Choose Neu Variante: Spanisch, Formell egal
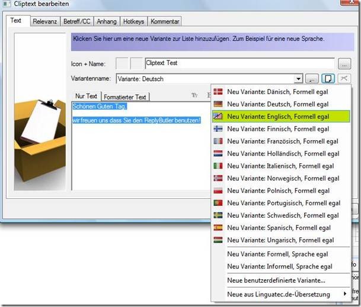Viewport: 361px width, 307px height. [281, 228]
